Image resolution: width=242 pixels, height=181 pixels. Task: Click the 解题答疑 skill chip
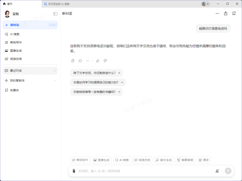[x=185, y=160]
